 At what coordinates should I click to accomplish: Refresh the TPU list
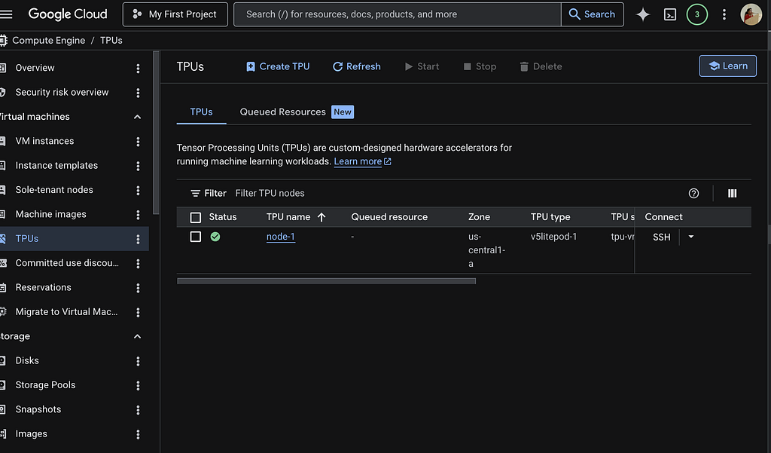pos(356,66)
